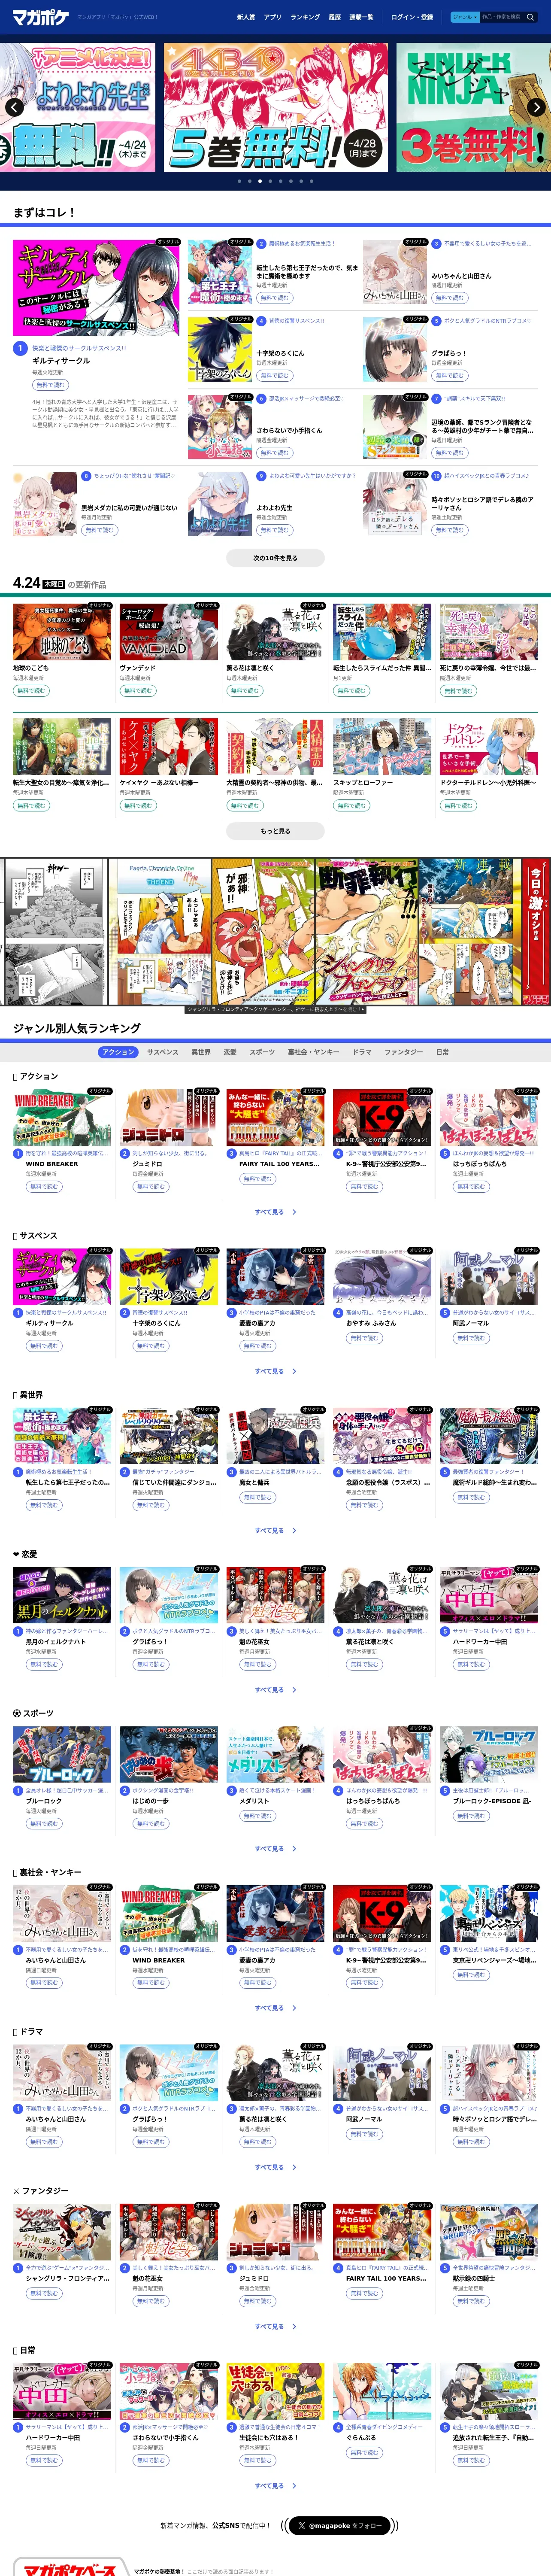The image size is (551, 2576).
Task: Select the 日常 genre tab
Action: click(442, 1052)
